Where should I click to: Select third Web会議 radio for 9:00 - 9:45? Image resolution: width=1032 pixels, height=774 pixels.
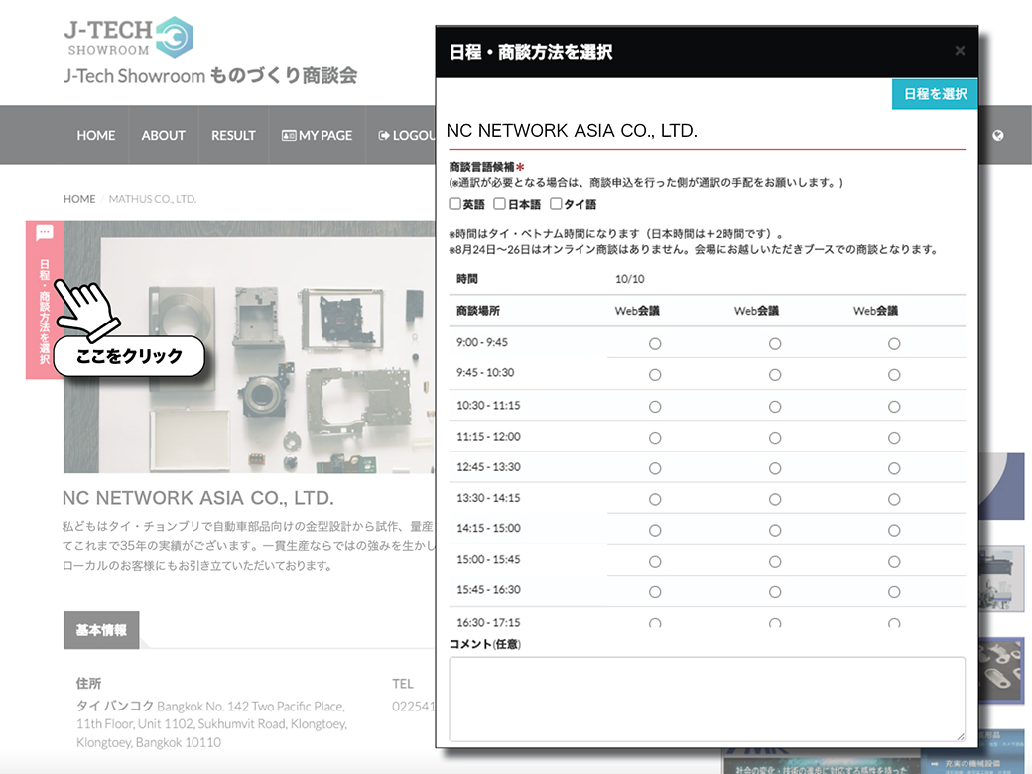894,343
